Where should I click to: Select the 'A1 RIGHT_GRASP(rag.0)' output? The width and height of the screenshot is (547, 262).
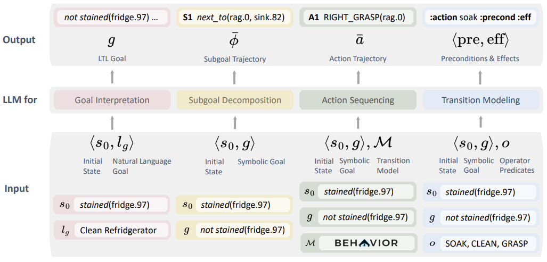(x=358, y=18)
